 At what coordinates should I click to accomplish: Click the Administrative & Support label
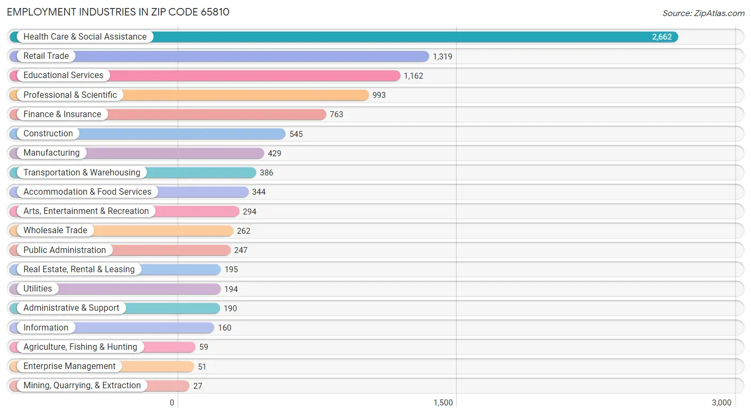(72, 308)
